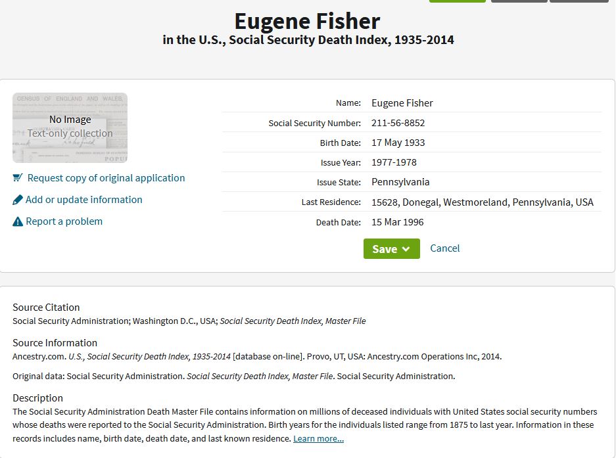The width and height of the screenshot is (616, 458).
Task: Open Request copy of original application
Action: (106, 178)
